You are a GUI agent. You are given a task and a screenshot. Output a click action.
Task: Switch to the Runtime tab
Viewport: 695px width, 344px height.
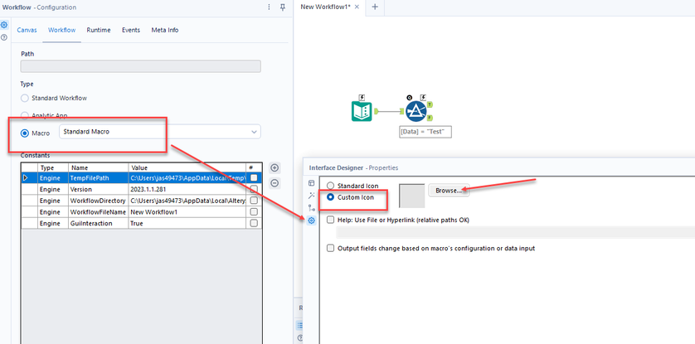coord(99,30)
